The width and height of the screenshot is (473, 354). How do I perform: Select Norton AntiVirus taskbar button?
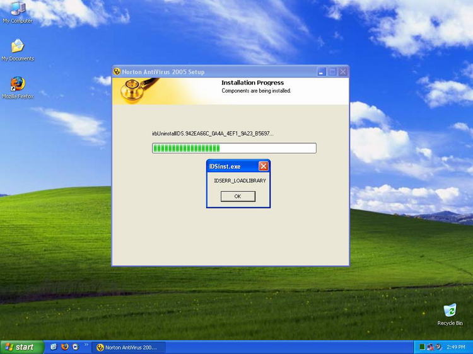pos(131,347)
